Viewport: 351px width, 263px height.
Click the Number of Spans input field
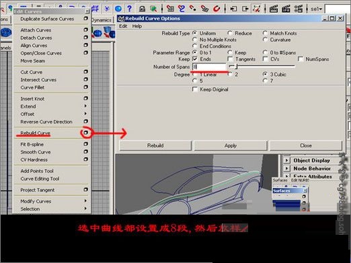210,66
